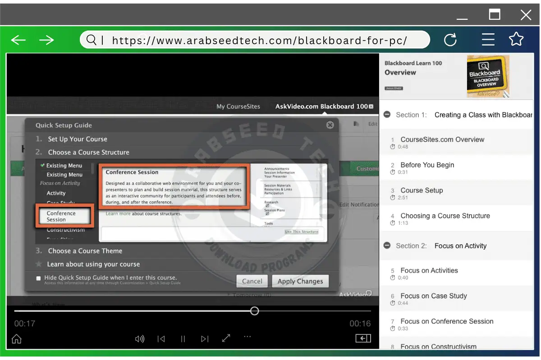541x360 pixels.
Task: Collapse Section 2 Focus on Activity
Action: coord(387,246)
